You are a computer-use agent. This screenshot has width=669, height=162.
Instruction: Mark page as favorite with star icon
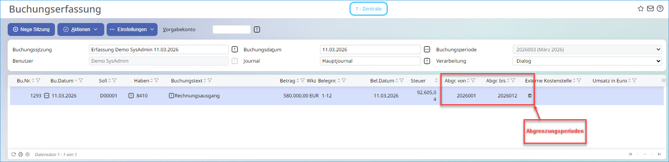pyautogui.click(x=640, y=8)
